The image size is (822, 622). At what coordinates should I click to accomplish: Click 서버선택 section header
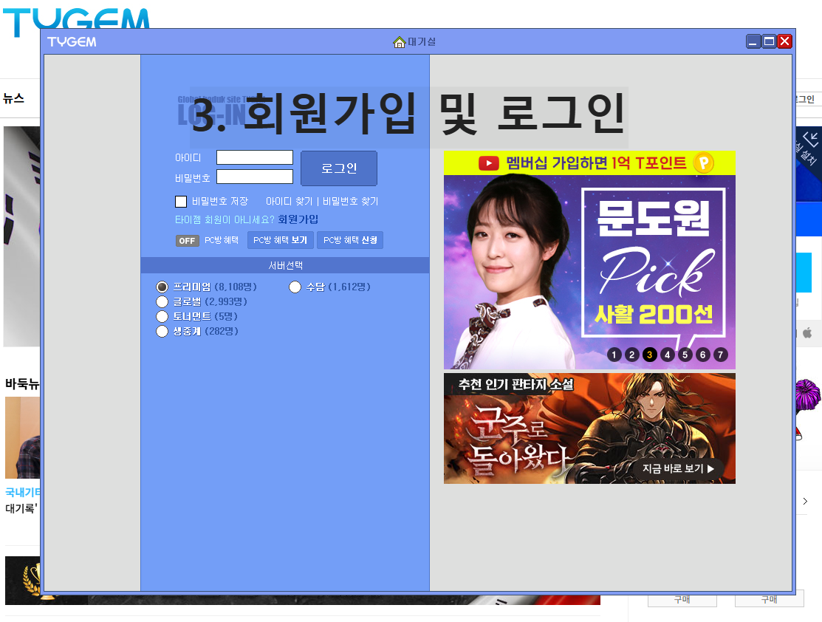(285, 265)
